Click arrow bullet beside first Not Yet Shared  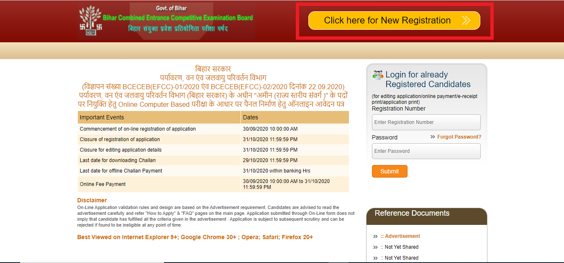[x=375, y=247]
